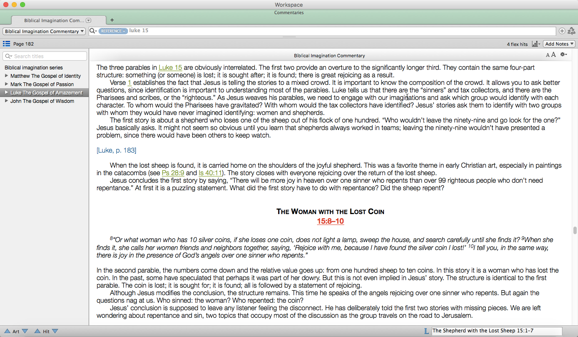
Task: Jump to next Art with down arrow
Action: [25, 331]
